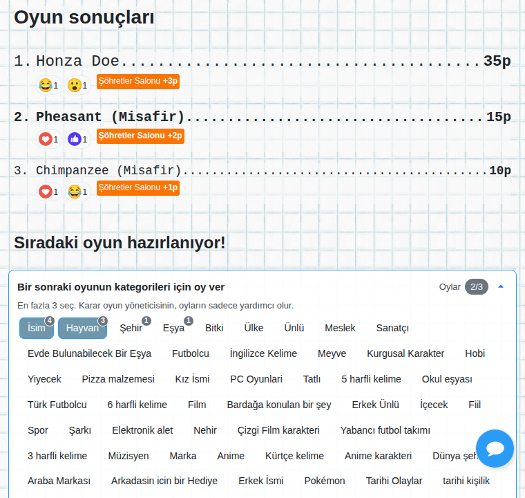
Task: Vote for the Şarkı category
Action: pyautogui.click(x=79, y=430)
